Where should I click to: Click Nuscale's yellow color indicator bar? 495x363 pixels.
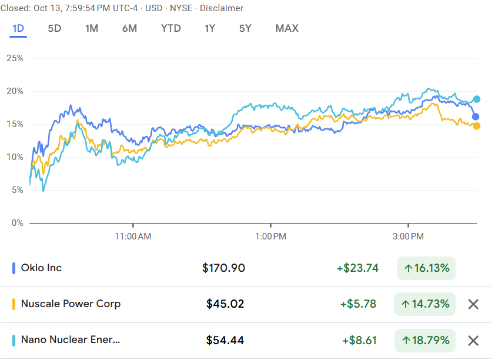pos(14,304)
